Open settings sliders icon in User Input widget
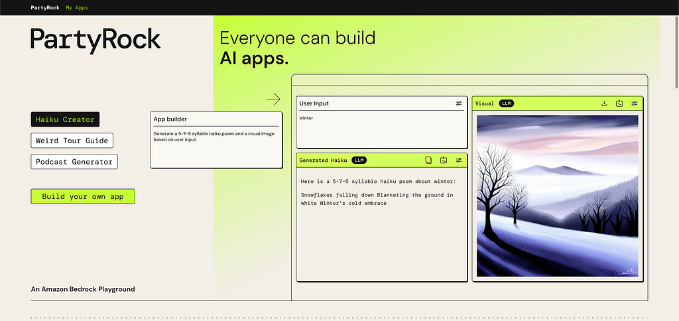679x321 pixels. point(459,103)
